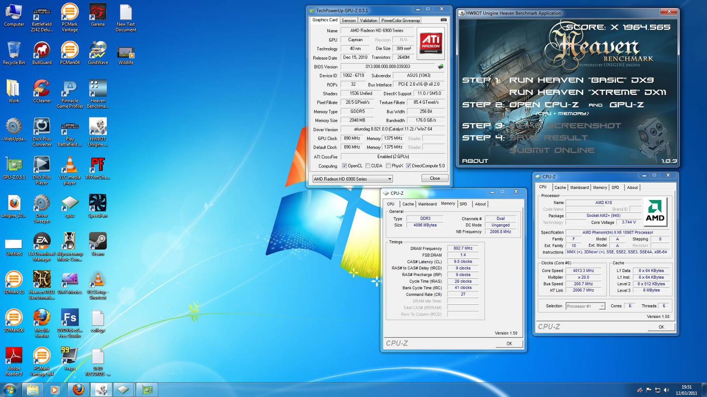
Task: Switch to the Validation tab in GPU-Z
Action: pyautogui.click(x=369, y=20)
